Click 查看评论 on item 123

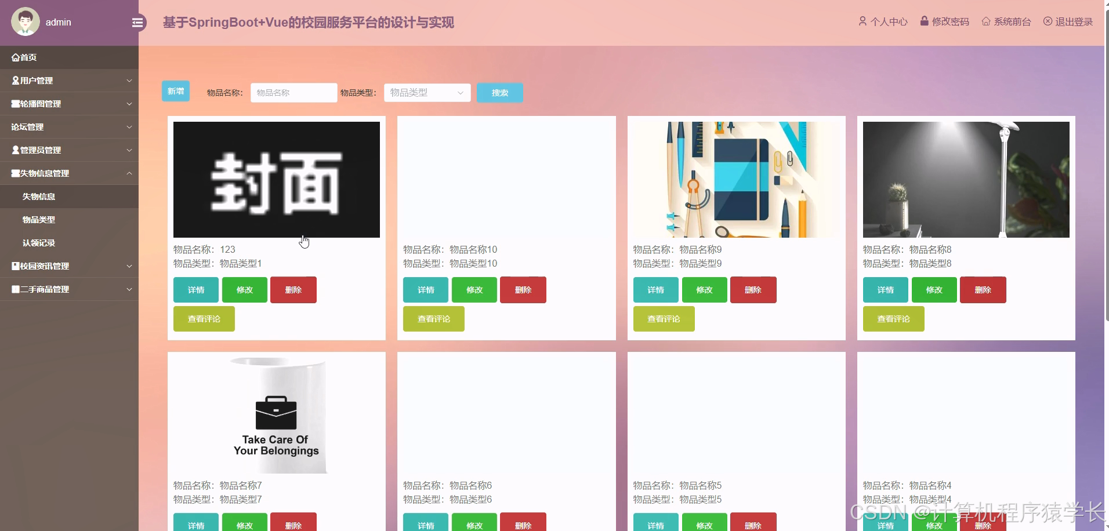[204, 318]
